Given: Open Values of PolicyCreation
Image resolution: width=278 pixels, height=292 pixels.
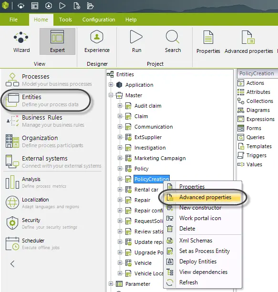Looking at the screenshot, I should pos(250,164).
